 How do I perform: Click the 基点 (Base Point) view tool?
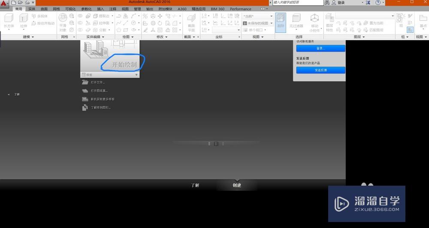(x=423, y=22)
